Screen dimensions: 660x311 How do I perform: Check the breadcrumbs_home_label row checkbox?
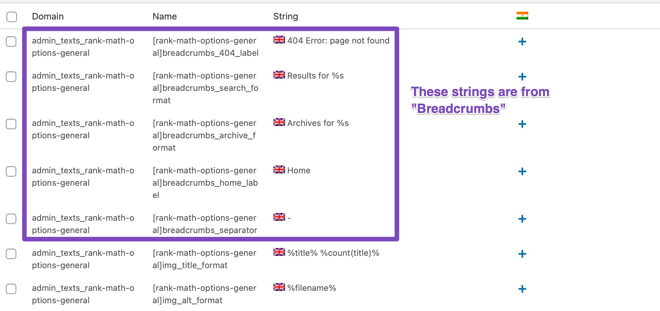coord(11,171)
